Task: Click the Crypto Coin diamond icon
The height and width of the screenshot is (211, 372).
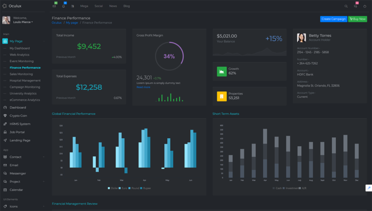Action: coord(5,115)
